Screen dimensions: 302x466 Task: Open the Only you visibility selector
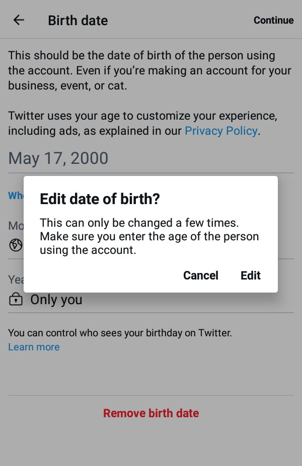click(x=151, y=299)
